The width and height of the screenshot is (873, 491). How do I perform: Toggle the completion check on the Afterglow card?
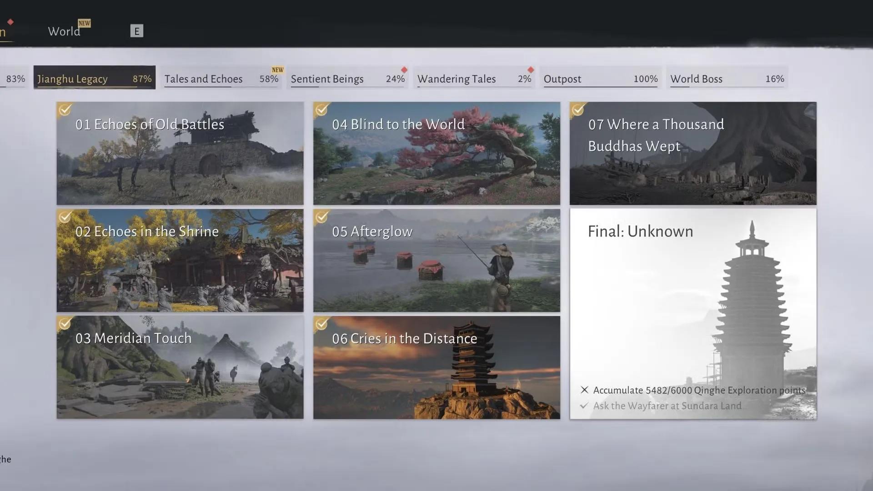[x=322, y=218]
